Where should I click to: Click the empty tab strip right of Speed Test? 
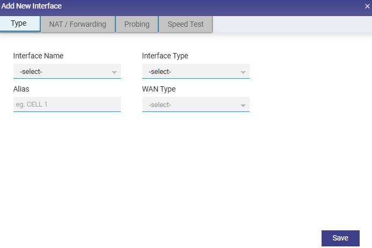pyautogui.click(x=290, y=24)
